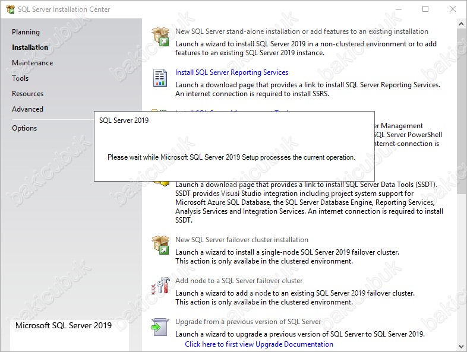Open the Options section
This screenshot has width=467, height=352.
click(24, 128)
